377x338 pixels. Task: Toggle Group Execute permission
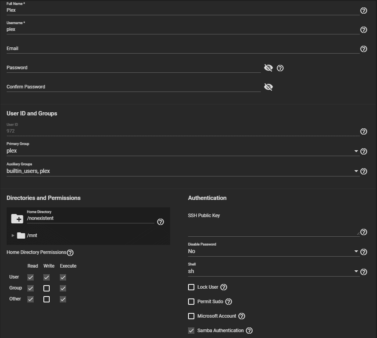point(63,288)
